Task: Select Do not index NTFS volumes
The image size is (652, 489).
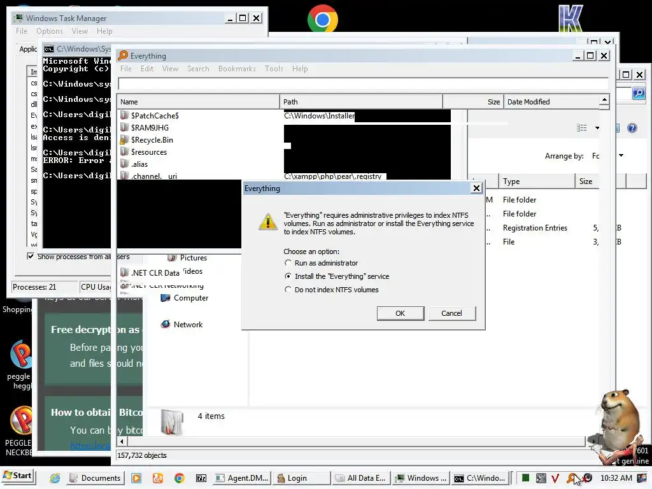Action: (331, 290)
